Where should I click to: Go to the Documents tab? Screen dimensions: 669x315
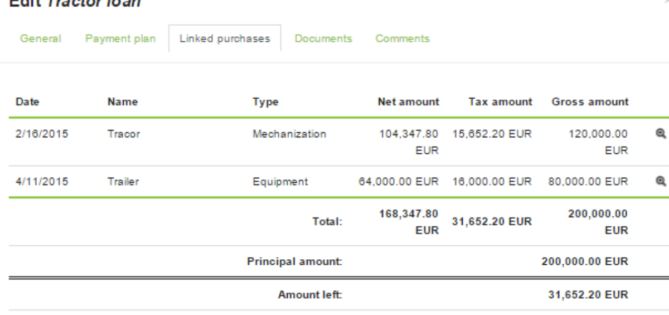click(x=323, y=39)
